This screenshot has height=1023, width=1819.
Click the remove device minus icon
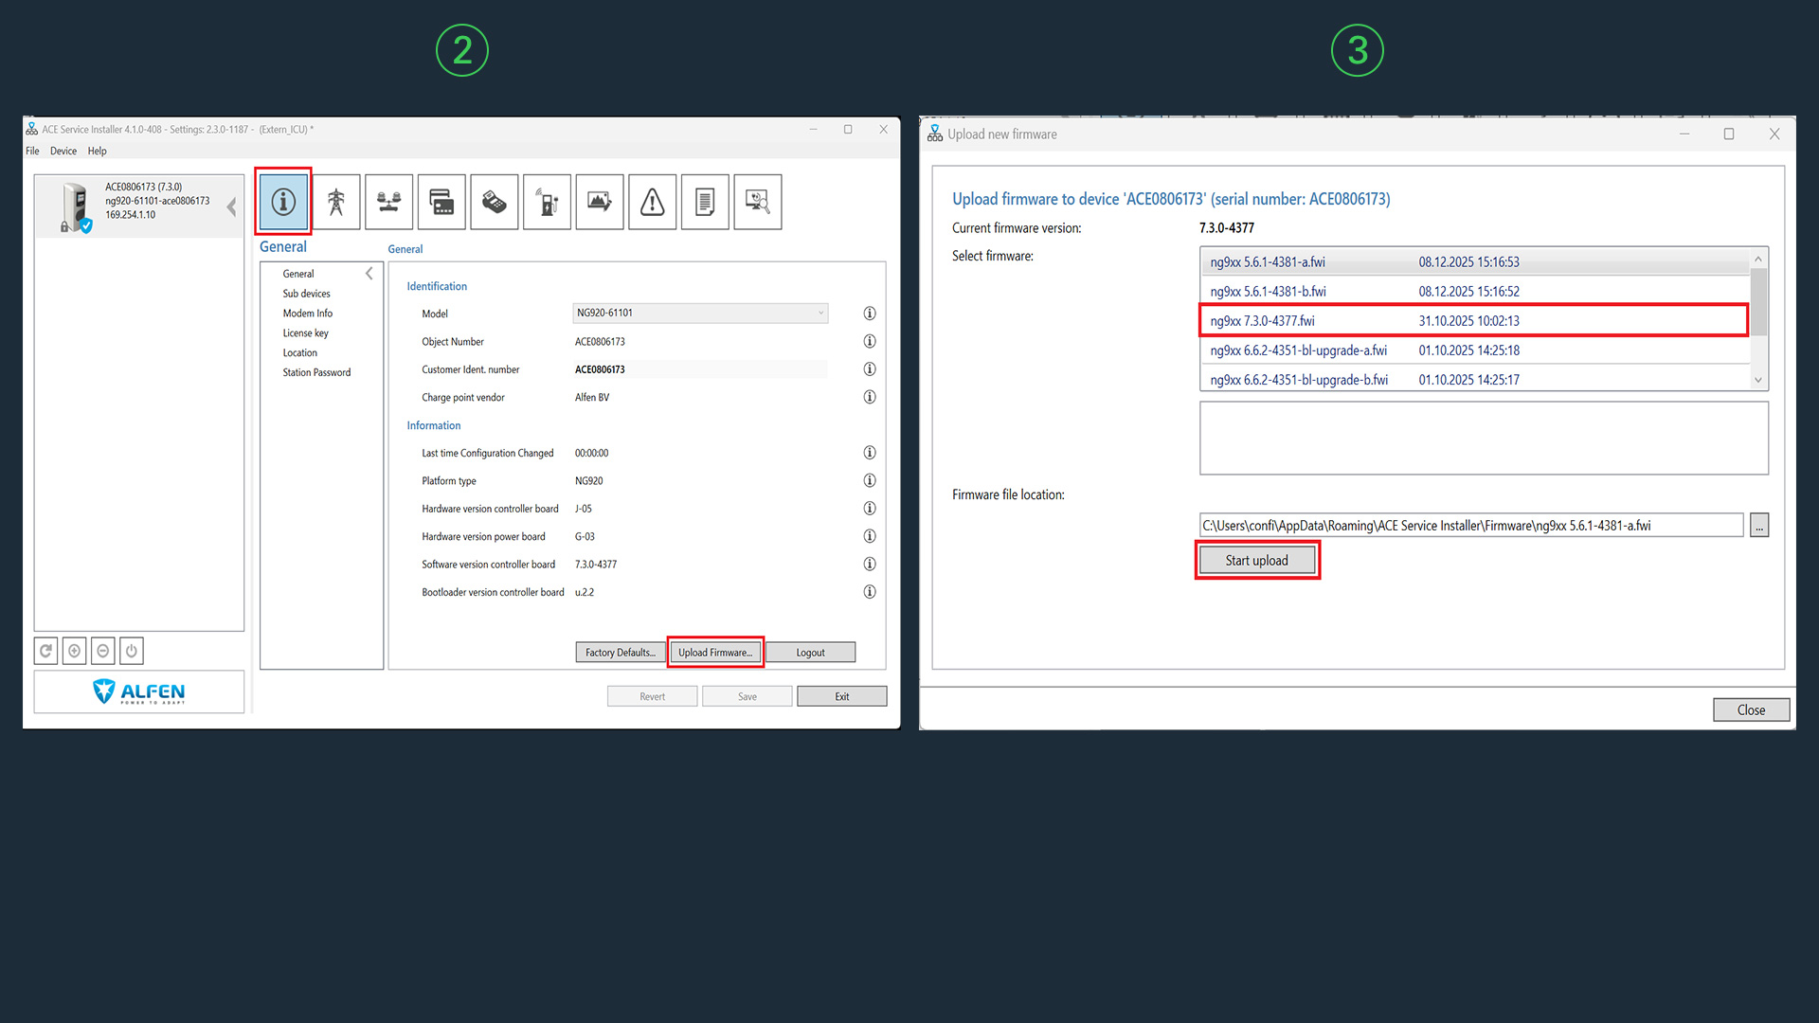(103, 651)
